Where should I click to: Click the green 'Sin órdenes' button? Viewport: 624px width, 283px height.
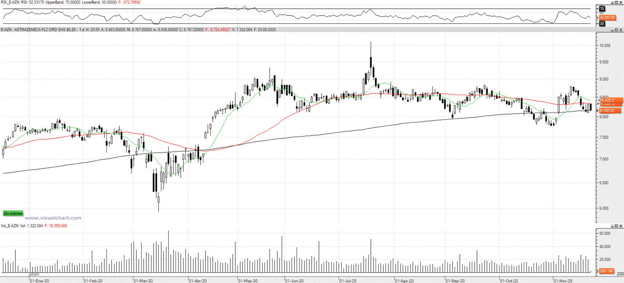coord(13,213)
